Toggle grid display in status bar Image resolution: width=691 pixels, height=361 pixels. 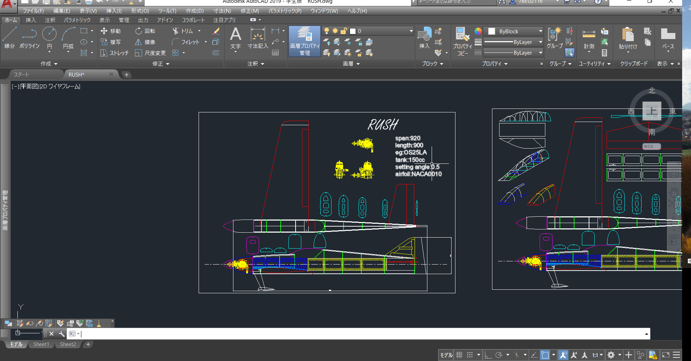[x=459, y=355]
